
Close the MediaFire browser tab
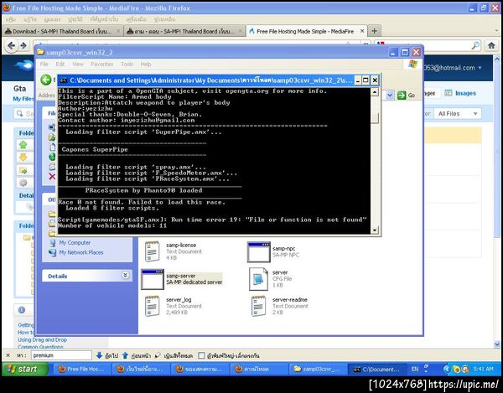tap(362, 31)
